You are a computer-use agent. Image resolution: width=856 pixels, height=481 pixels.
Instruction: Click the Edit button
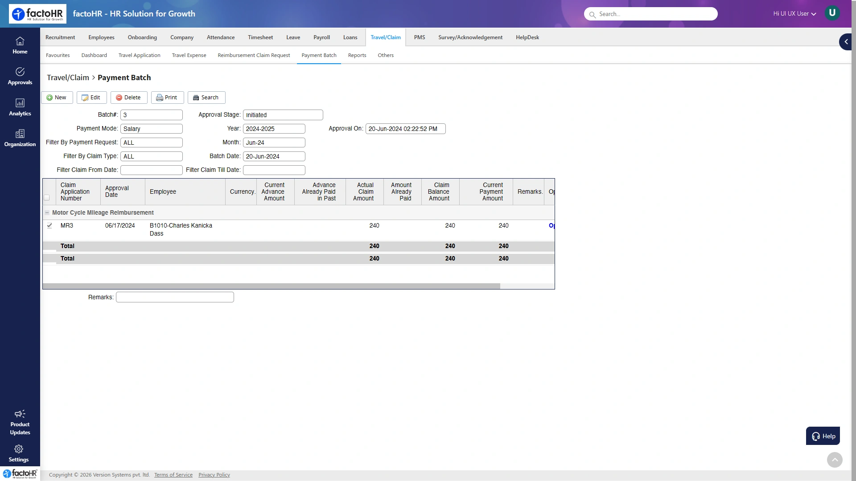[x=91, y=98]
